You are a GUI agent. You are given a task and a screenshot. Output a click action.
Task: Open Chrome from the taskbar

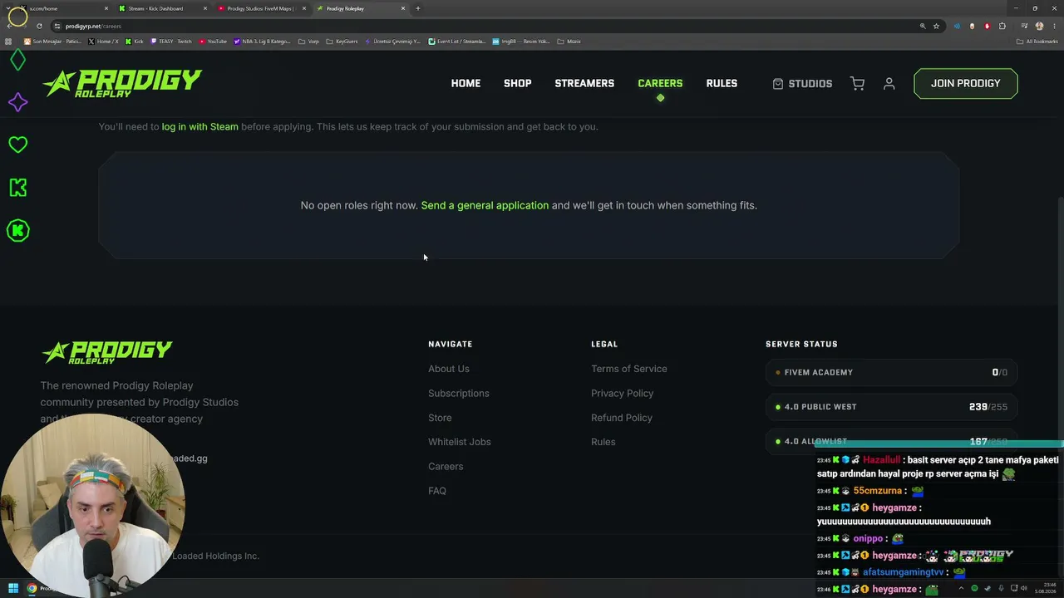coord(32,589)
